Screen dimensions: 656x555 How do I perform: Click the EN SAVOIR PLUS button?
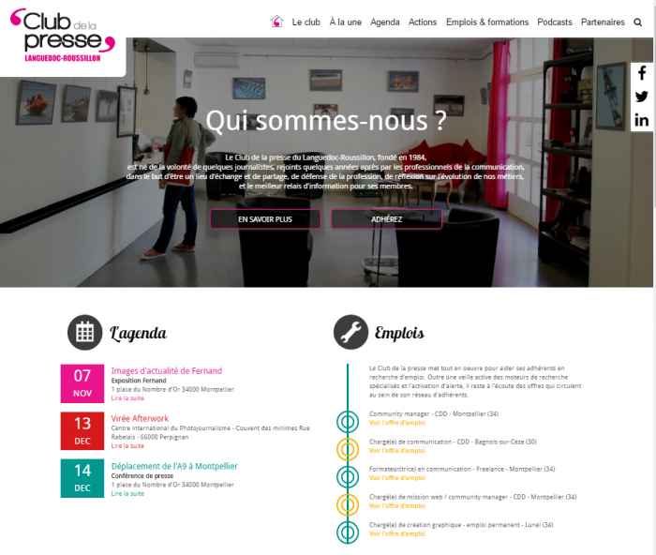click(x=265, y=219)
